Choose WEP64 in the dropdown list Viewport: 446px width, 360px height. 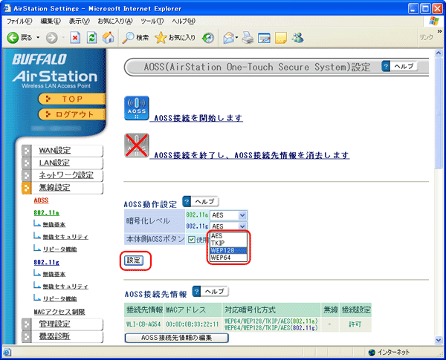tap(228, 258)
